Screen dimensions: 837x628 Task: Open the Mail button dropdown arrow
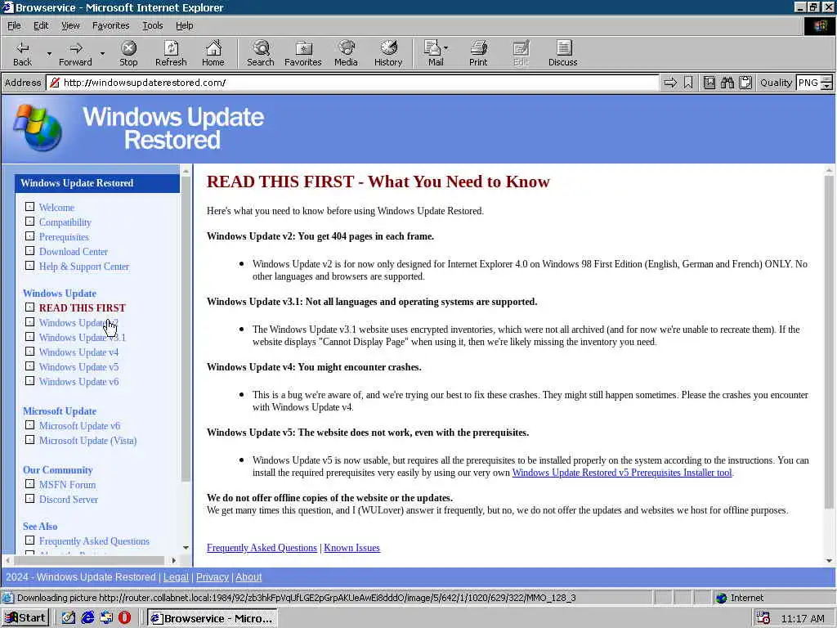446,48
